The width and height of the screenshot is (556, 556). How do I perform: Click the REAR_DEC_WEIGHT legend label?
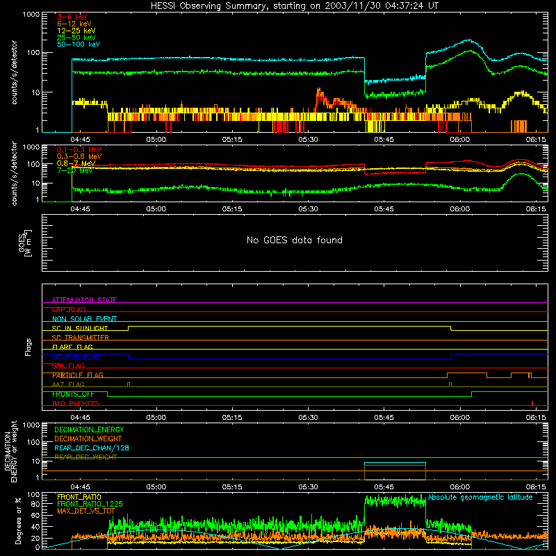point(85,457)
